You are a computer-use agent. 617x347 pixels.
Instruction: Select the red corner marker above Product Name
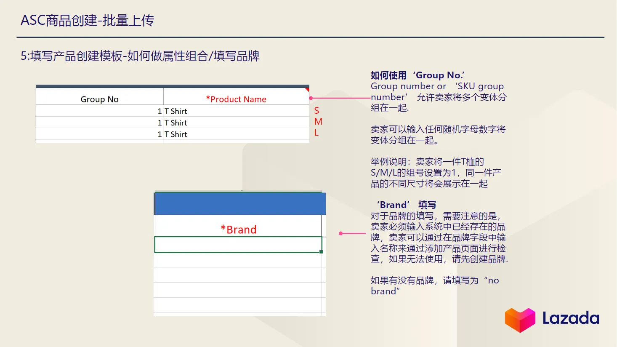[307, 90]
